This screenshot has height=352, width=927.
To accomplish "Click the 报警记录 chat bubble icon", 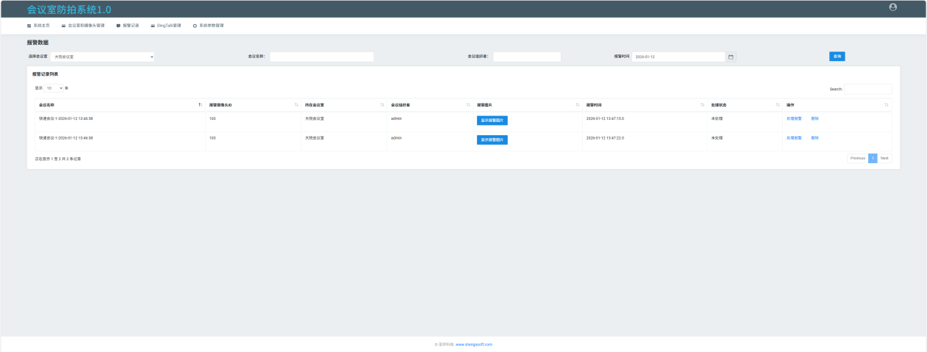I will [118, 26].
